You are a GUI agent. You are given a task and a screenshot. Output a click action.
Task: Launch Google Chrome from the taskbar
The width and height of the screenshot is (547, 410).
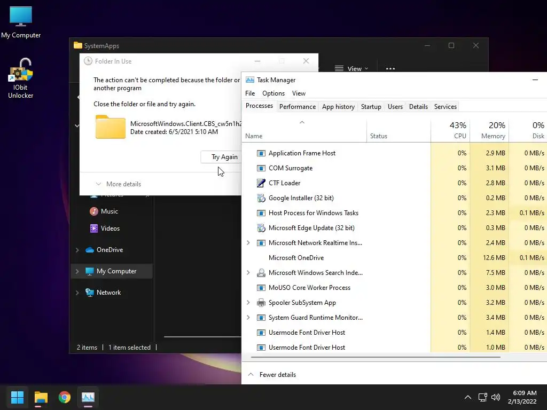tap(65, 397)
